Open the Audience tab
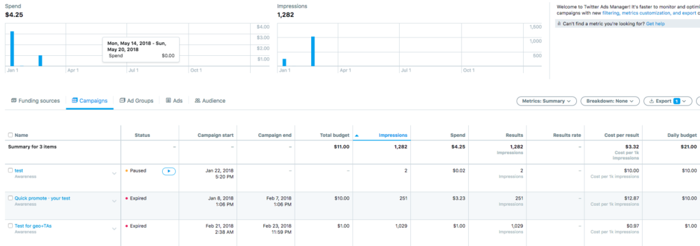This screenshot has height=246, width=700. [210, 101]
